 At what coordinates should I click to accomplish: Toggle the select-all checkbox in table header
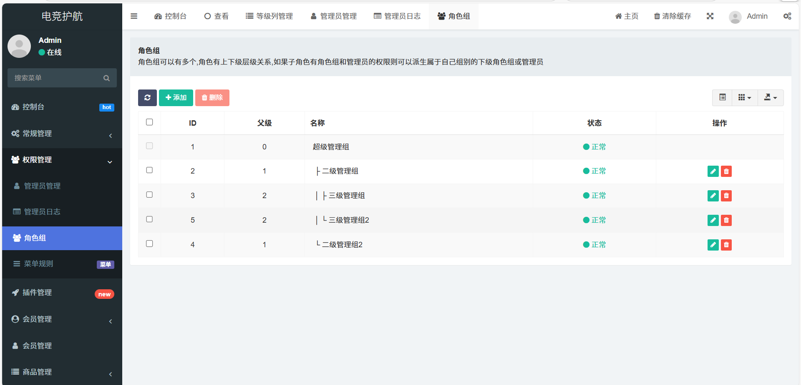pyautogui.click(x=149, y=122)
